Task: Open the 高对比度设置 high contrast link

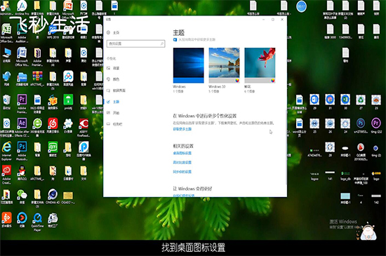Action: pyautogui.click(x=182, y=162)
